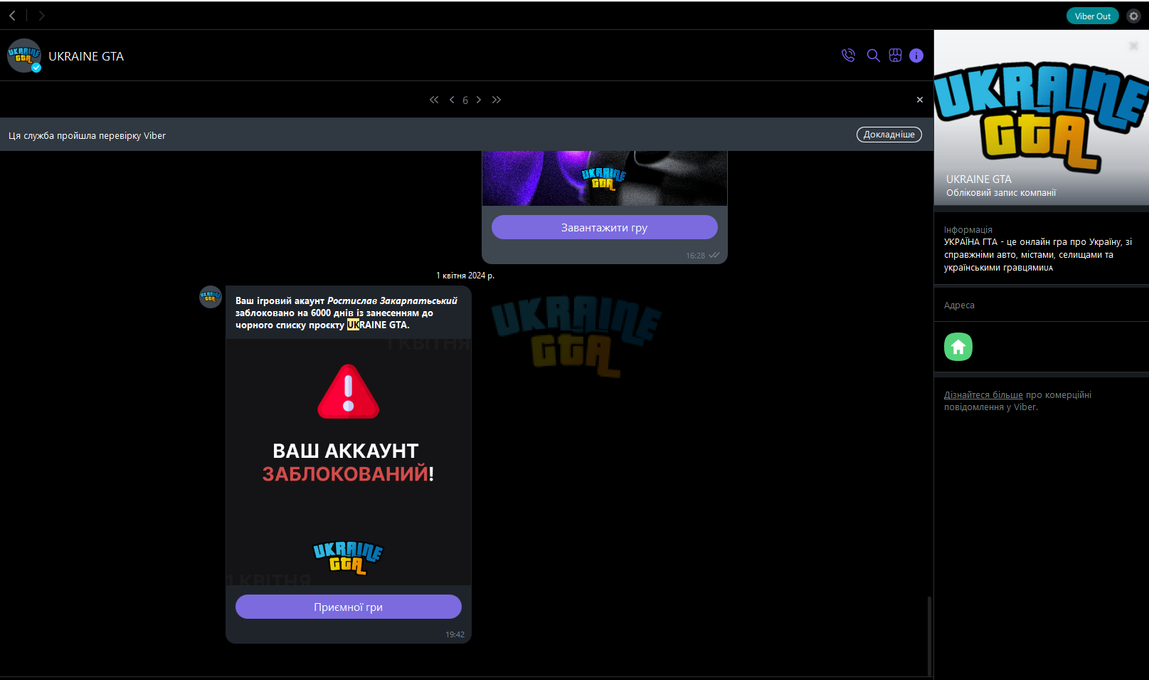This screenshot has width=1149, height=680.
Task: Click the UKRAINE GTA chat avatar
Action: [24, 56]
